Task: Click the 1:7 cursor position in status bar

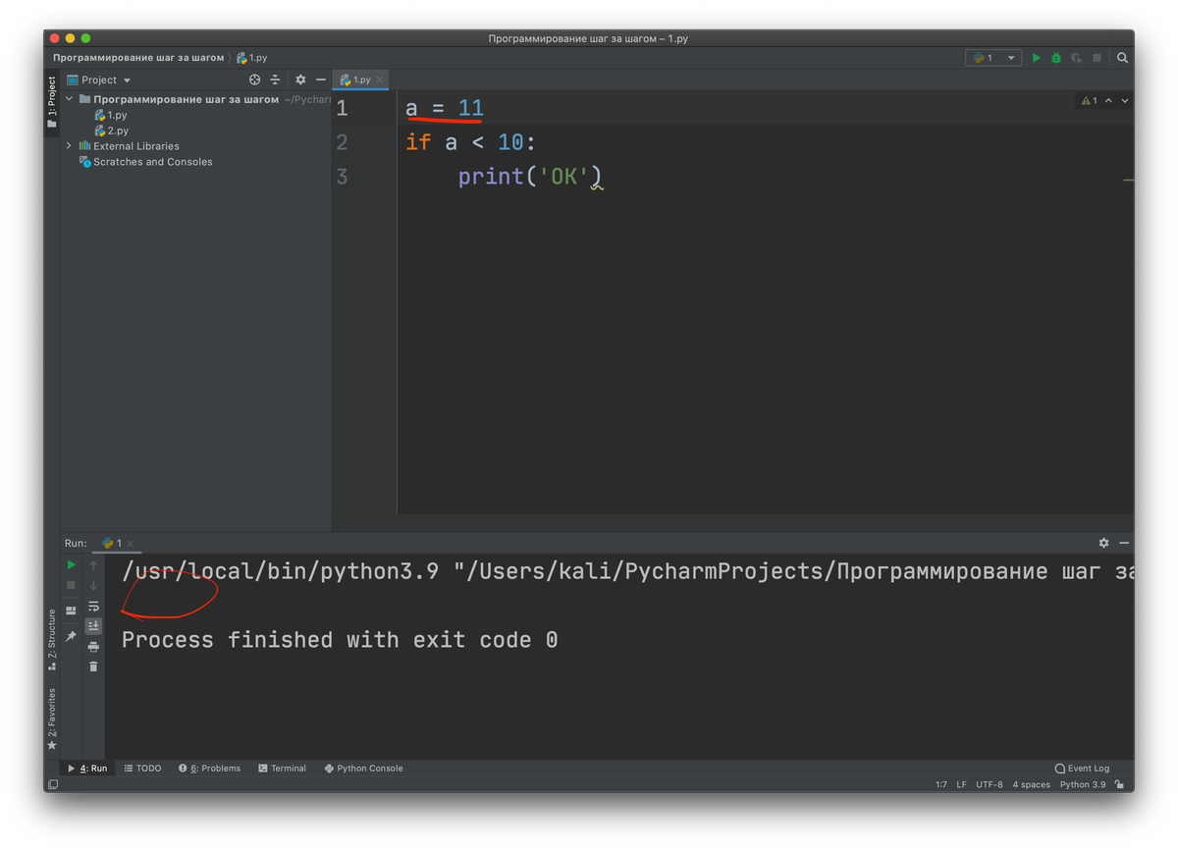Action: click(941, 784)
